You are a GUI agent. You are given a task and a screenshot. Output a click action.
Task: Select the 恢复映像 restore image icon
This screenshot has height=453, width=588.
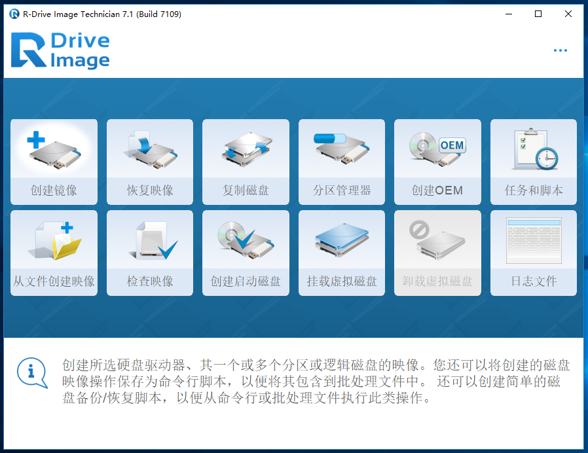pyautogui.click(x=150, y=149)
